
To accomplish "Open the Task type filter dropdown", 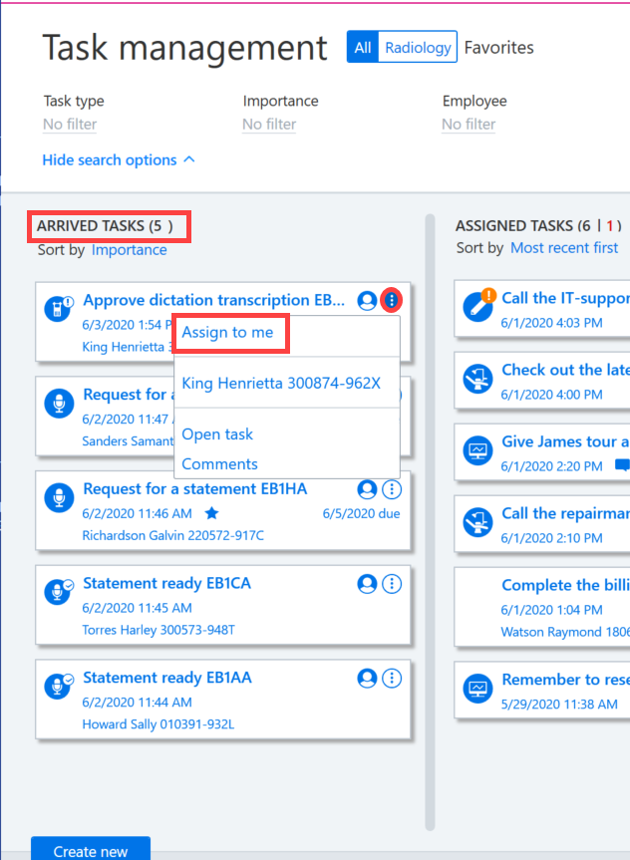I will pyautogui.click(x=70, y=125).
